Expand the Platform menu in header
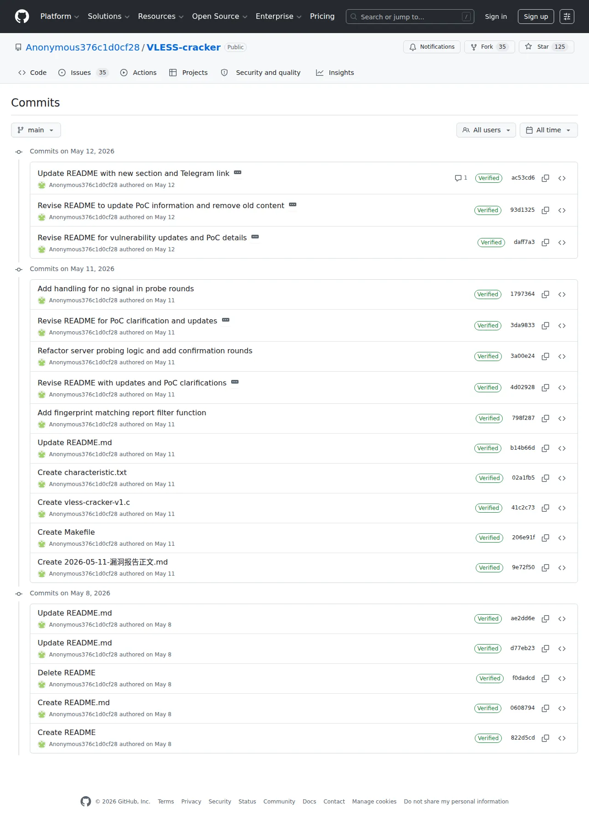The width and height of the screenshot is (589, 826). pyautogui.click(x=60, y=17)
